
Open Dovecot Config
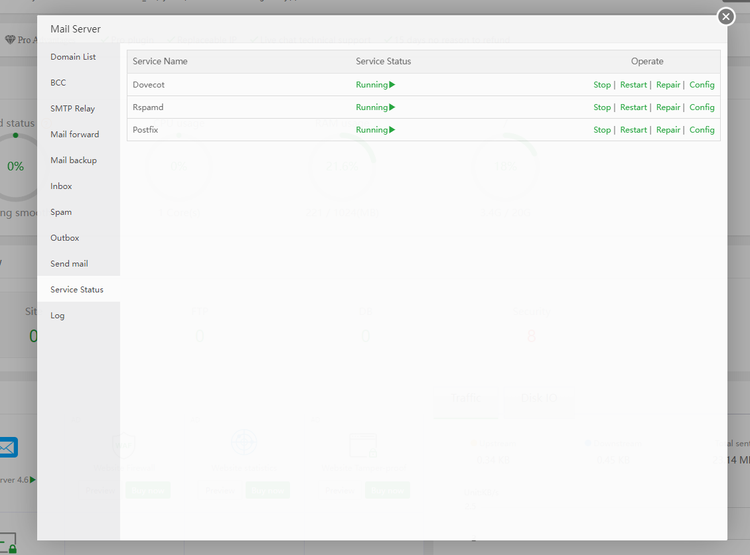(x=702, y=85)
